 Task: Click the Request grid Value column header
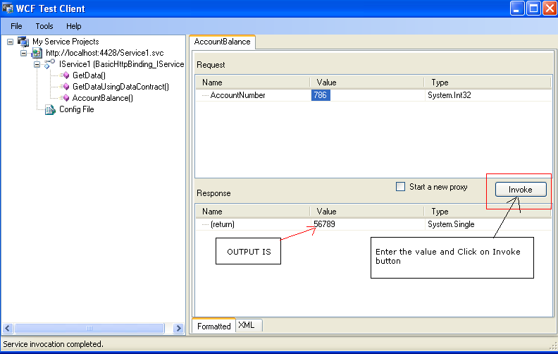click(x=367, y=83)
